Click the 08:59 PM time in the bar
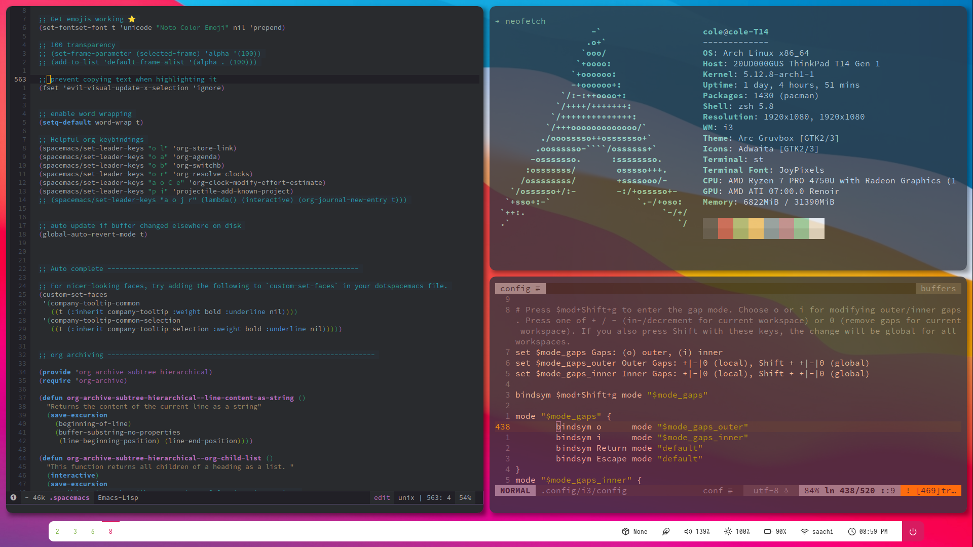The width and height of the screenshot is (973, 547). [873, 532]
